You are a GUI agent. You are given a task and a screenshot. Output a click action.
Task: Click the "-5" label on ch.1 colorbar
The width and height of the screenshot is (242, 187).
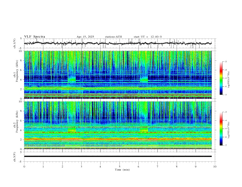coord(225,78)
